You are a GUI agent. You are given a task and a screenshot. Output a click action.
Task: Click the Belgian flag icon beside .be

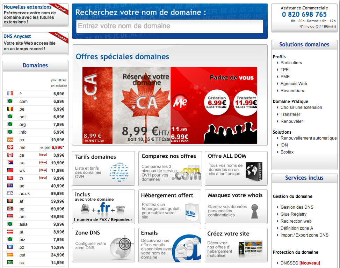click(x=10, y=109)
